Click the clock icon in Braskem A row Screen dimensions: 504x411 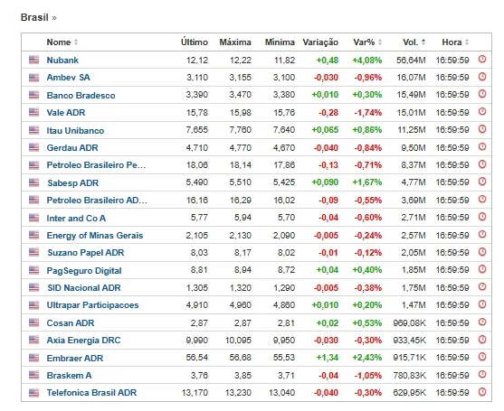click(482, 375)
